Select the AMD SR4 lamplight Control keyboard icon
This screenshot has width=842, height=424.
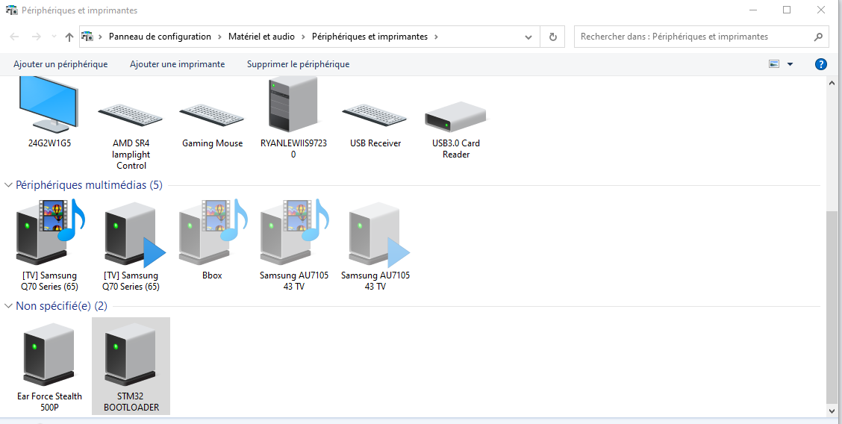131,115
